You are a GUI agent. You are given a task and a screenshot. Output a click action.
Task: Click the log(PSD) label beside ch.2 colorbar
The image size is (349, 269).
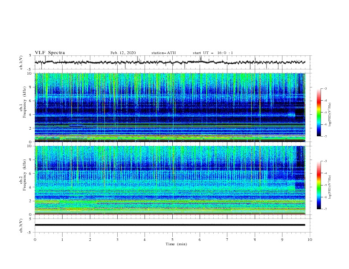330,187
